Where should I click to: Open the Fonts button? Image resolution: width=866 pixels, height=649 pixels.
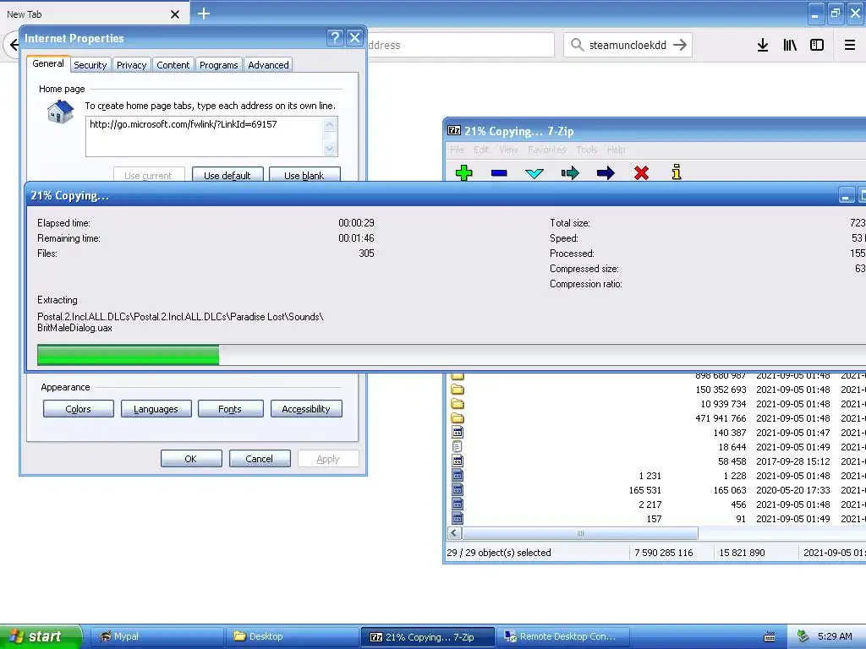point(230,409)
